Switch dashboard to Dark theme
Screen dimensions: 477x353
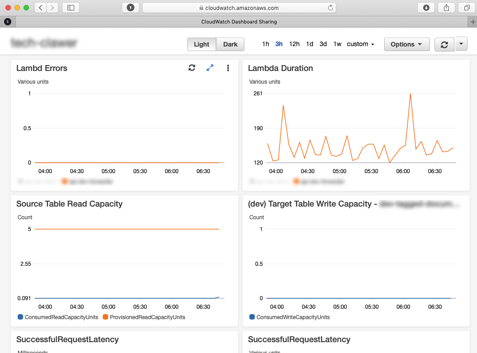[x=230, y=44]
